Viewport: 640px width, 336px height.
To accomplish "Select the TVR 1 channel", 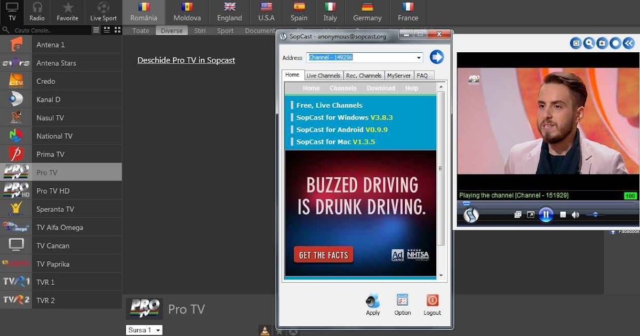I will pyautogui.click(x=61, y=282).
